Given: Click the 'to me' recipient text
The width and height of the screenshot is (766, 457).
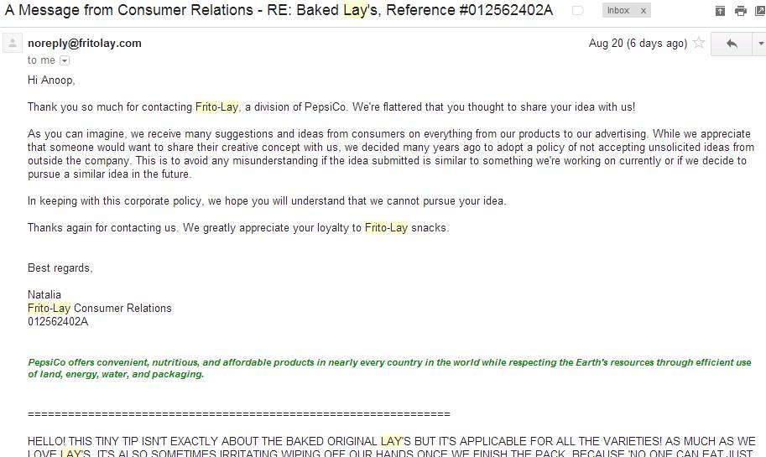Looking at the screenshot, I should coord(41,60).
